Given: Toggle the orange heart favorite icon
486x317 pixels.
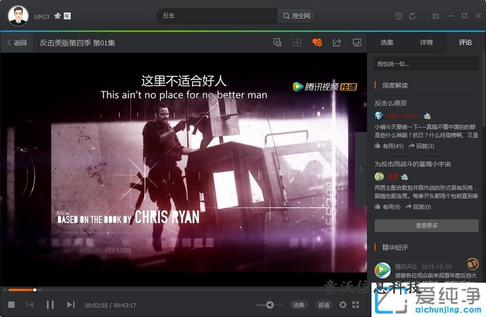Looking at the screenshot, I should [317, 42].
